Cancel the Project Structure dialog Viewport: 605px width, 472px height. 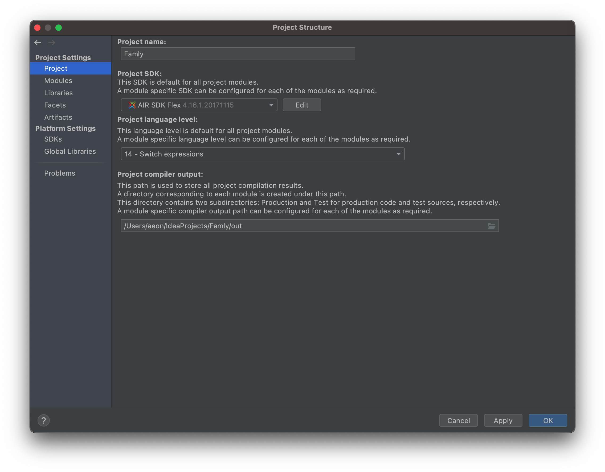click(458, 420)
